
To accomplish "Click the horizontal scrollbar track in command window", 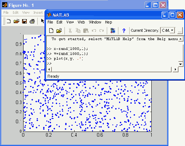I will (x=112, y=69).
